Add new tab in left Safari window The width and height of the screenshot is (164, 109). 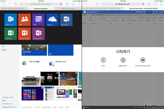79,4
